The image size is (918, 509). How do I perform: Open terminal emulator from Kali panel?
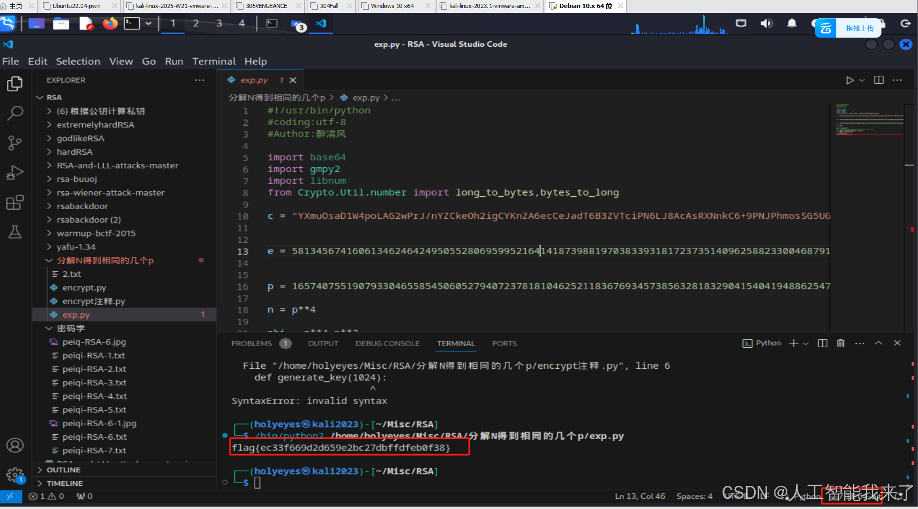[132, 24]
